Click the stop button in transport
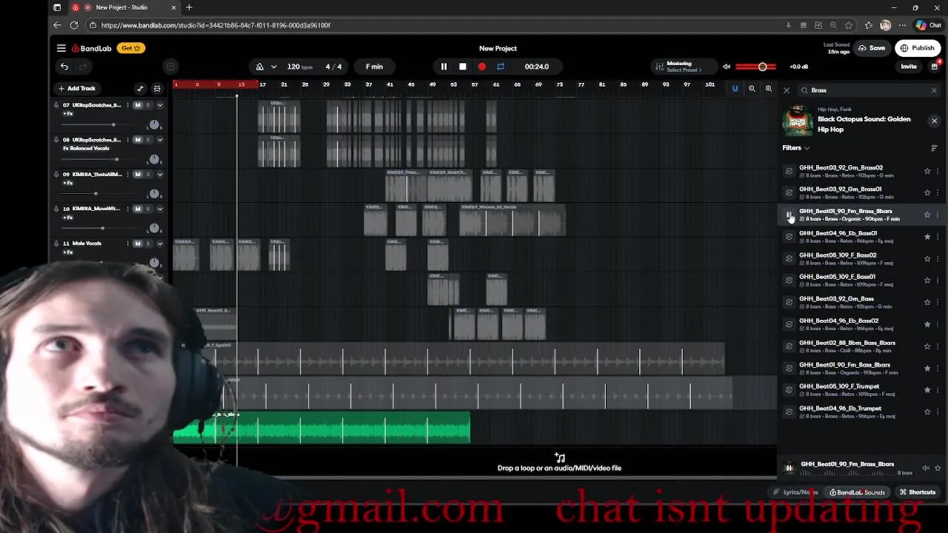 463,67
